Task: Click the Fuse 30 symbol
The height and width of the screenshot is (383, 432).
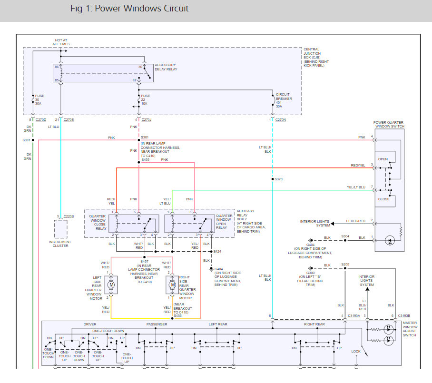Action: point(33,99)
